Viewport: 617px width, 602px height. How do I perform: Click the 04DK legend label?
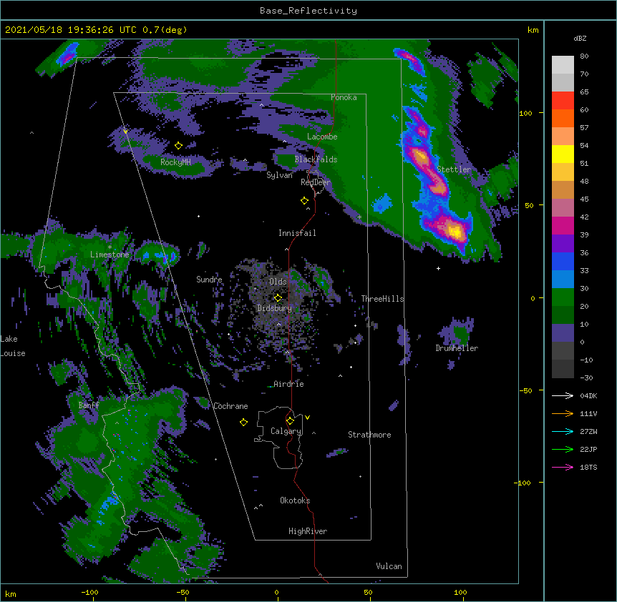pyautogui.click(x=588, y=395)
